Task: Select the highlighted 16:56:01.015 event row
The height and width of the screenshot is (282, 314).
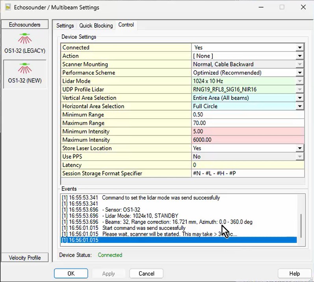Action: (x=178, y=240)
